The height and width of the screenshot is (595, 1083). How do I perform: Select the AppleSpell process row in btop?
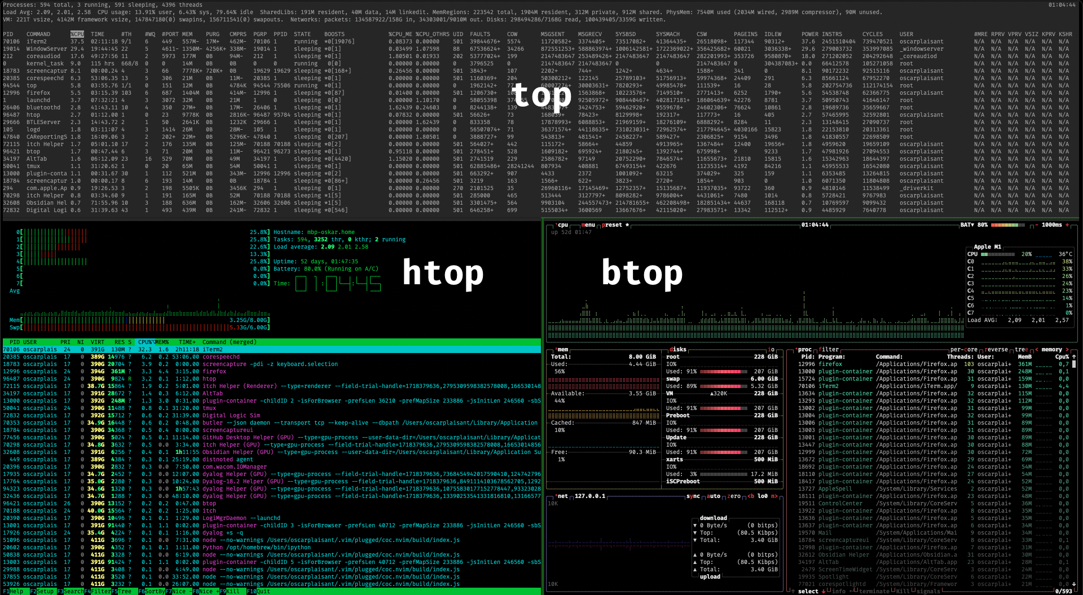coord(934,489)
